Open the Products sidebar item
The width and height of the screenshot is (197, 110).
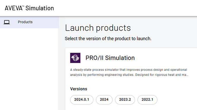click(29, 22)
